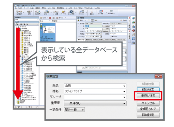
Task: Click the gray grid view icon beside the red one
Action: (x=54, y=18)
